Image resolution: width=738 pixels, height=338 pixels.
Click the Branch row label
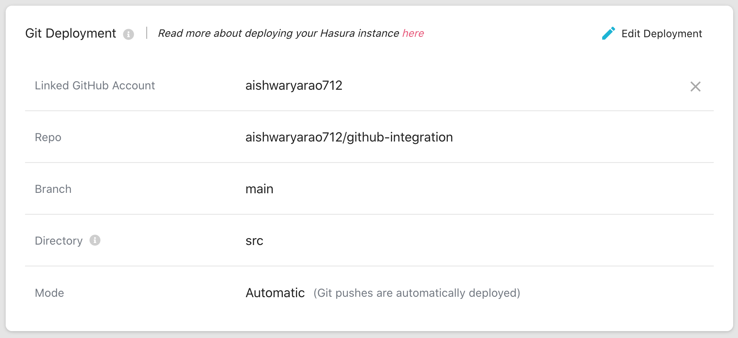click(x=53, y=189)
